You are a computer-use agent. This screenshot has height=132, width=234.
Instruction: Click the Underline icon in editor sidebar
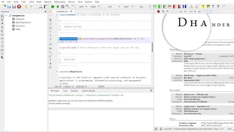tap(50, 28)
